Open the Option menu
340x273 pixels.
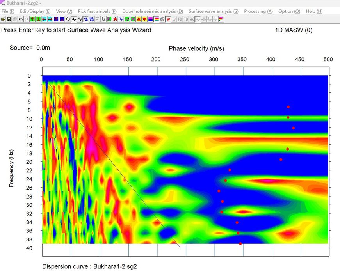(x=289, y=11)
